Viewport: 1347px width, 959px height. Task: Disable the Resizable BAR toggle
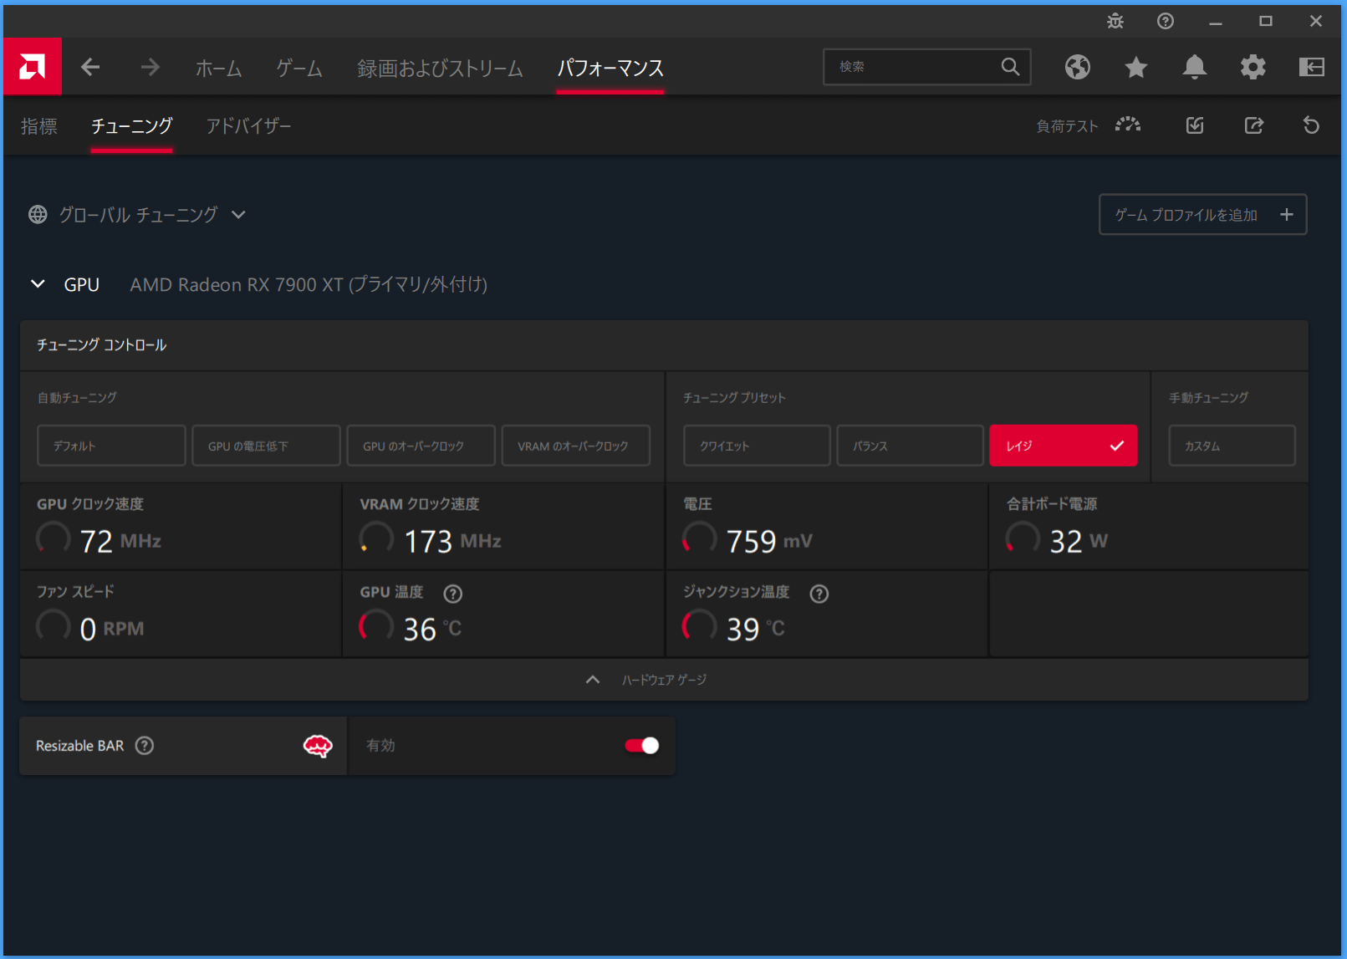coord(642,746)
